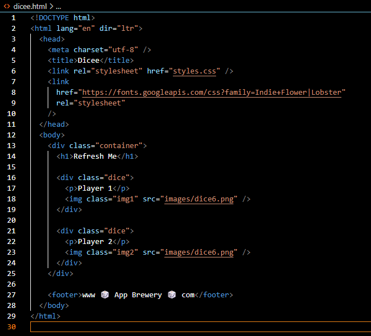
Task: Click the HTML file icon beside dicee.html
Action: click(7, 6)
